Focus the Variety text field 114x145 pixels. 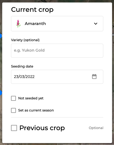(57, 51)
